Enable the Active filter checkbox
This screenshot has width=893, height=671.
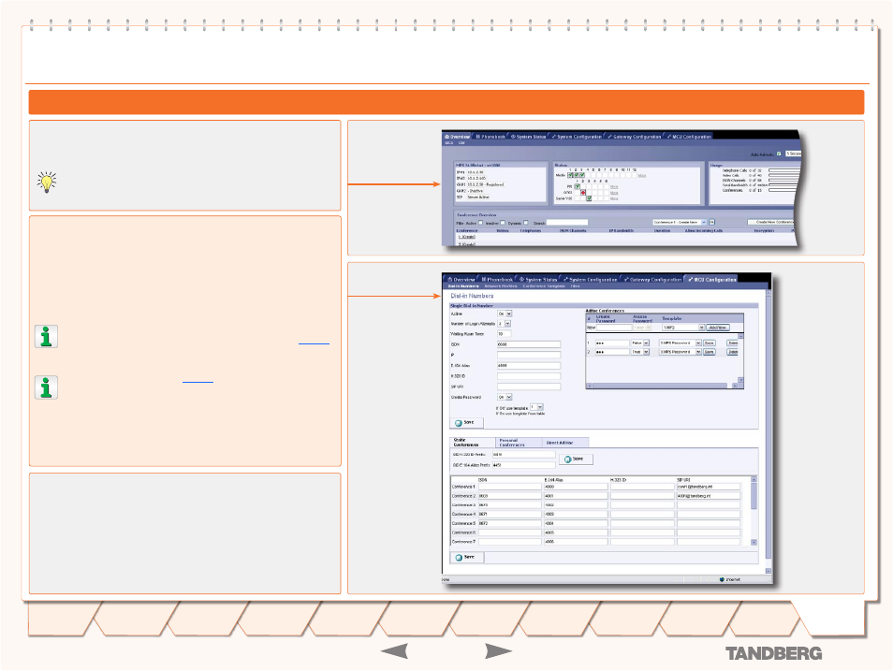coord(481,223)
